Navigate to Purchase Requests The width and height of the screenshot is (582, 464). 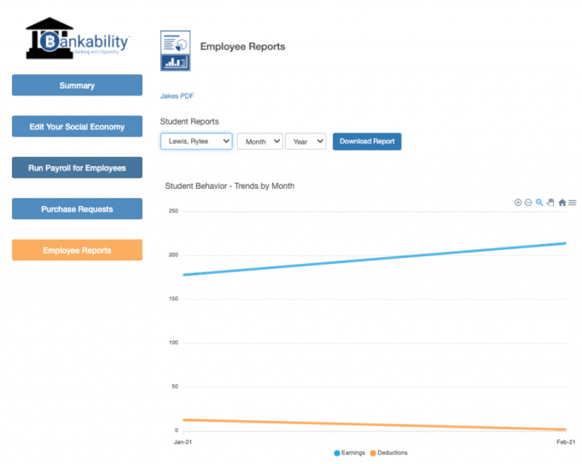pos(77,208)
